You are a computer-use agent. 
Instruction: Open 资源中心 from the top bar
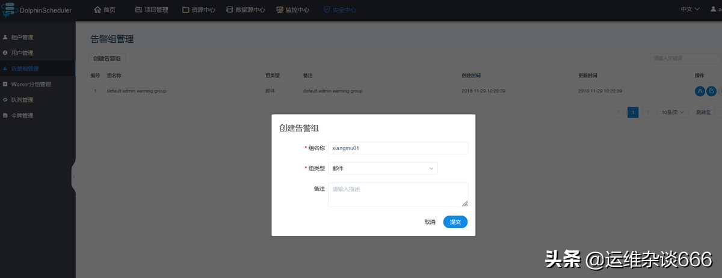[x=200, y=10]
